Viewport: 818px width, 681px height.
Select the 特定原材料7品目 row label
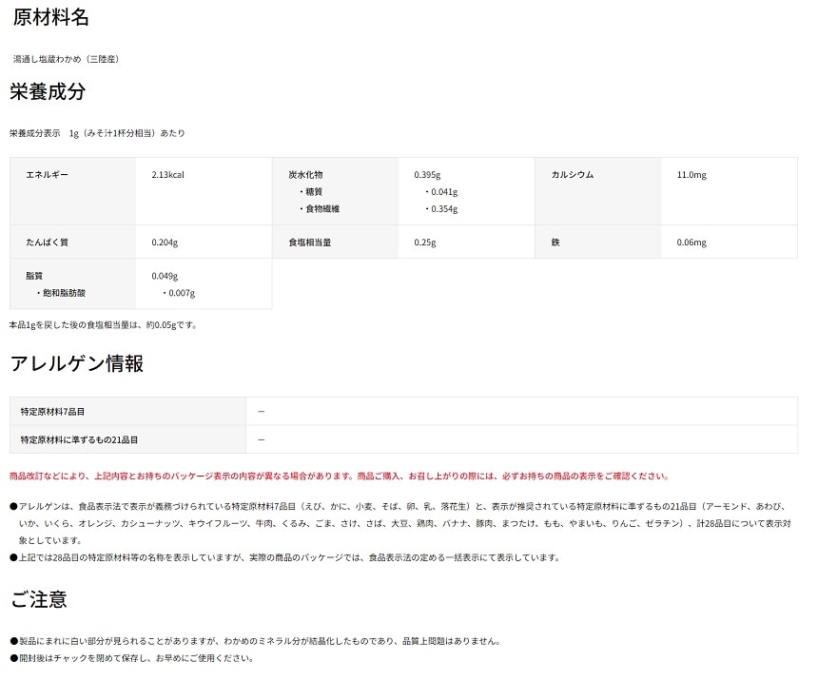click(52, 411)
